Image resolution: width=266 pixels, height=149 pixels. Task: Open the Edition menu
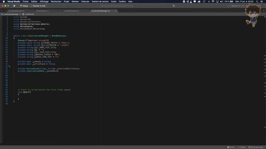coord(34,2)
